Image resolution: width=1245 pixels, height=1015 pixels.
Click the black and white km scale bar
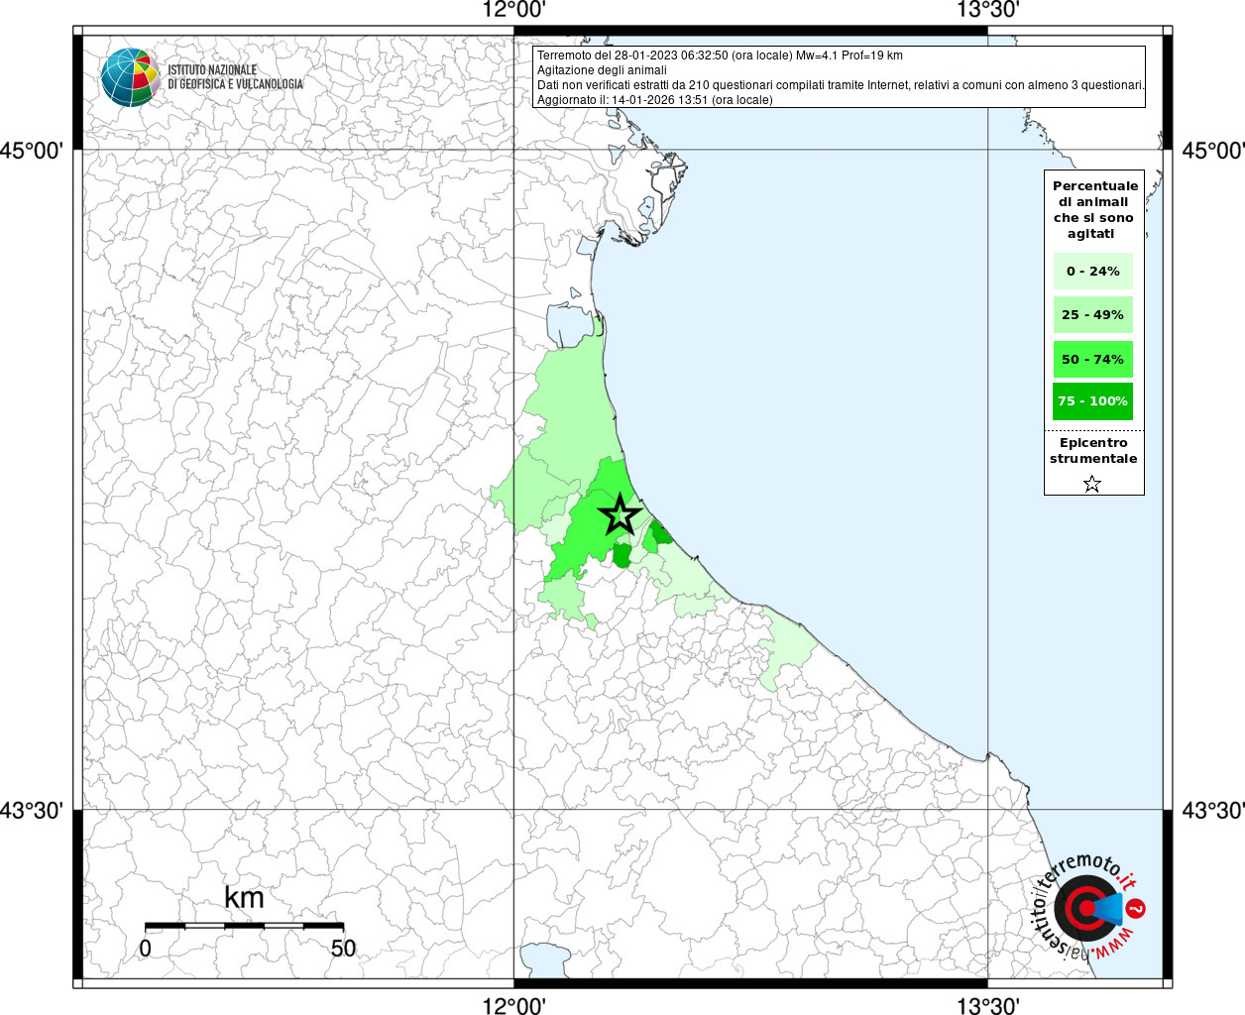[244, 926]
